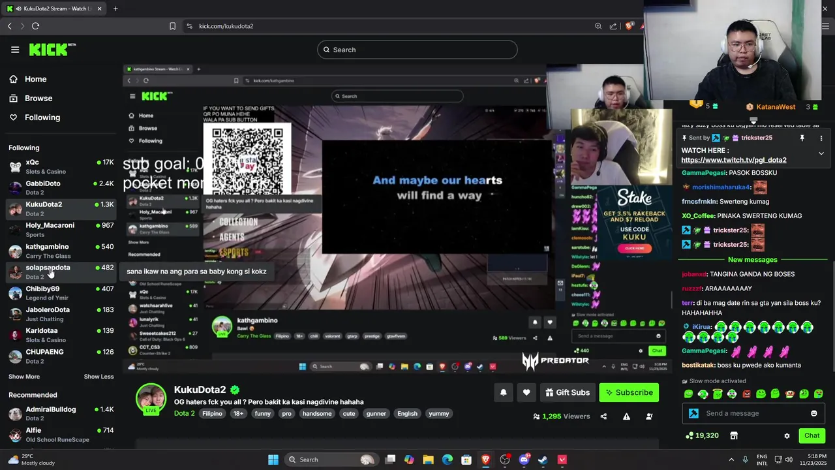Go to Home in sidebar

pyautogui.click(x=35, y=79)
